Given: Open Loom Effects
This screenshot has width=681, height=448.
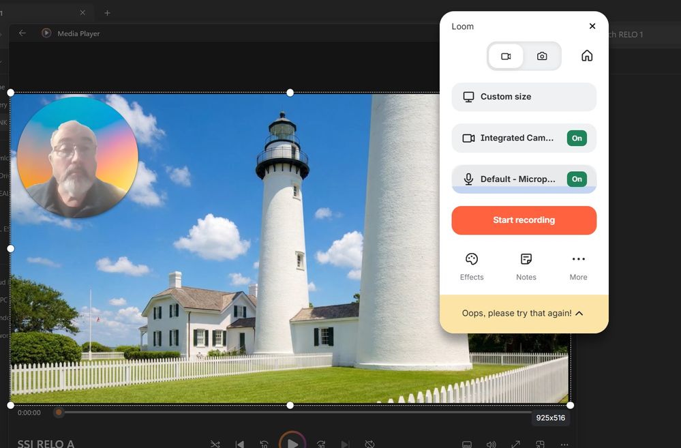Looking at the screenshot, I should (x=472, y=267).
